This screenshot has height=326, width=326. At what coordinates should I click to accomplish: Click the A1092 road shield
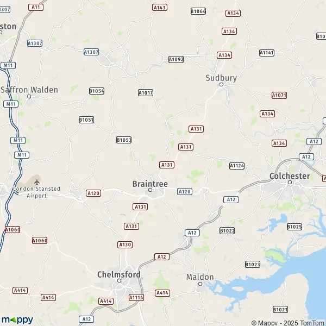[176, 59]
